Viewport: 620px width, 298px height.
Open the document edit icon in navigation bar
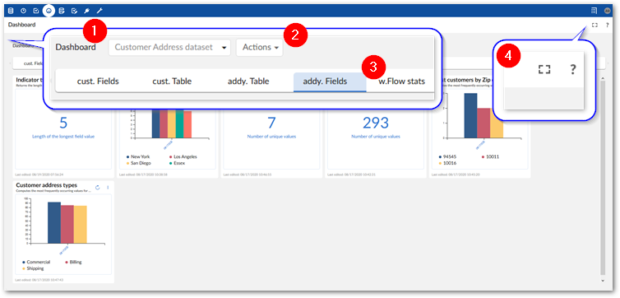(x=62, y=11)
